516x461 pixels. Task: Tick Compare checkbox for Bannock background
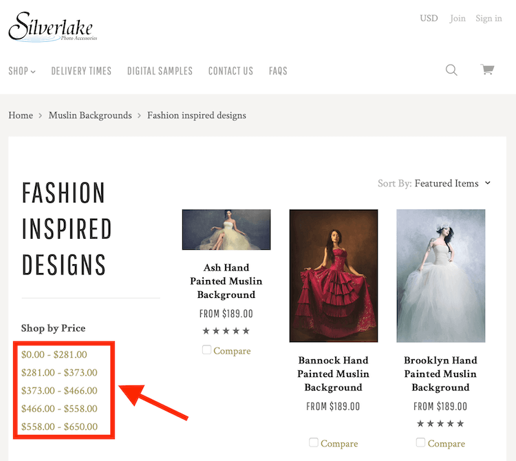click(314, 442)
